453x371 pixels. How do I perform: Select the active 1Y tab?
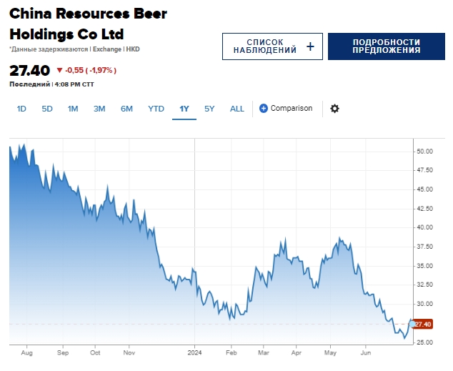click(184, 109)
